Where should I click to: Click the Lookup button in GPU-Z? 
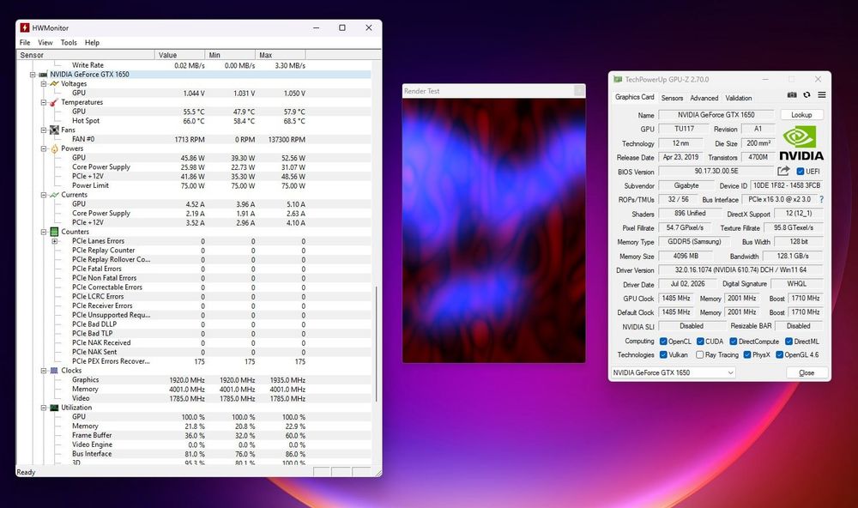coord(801,115)
